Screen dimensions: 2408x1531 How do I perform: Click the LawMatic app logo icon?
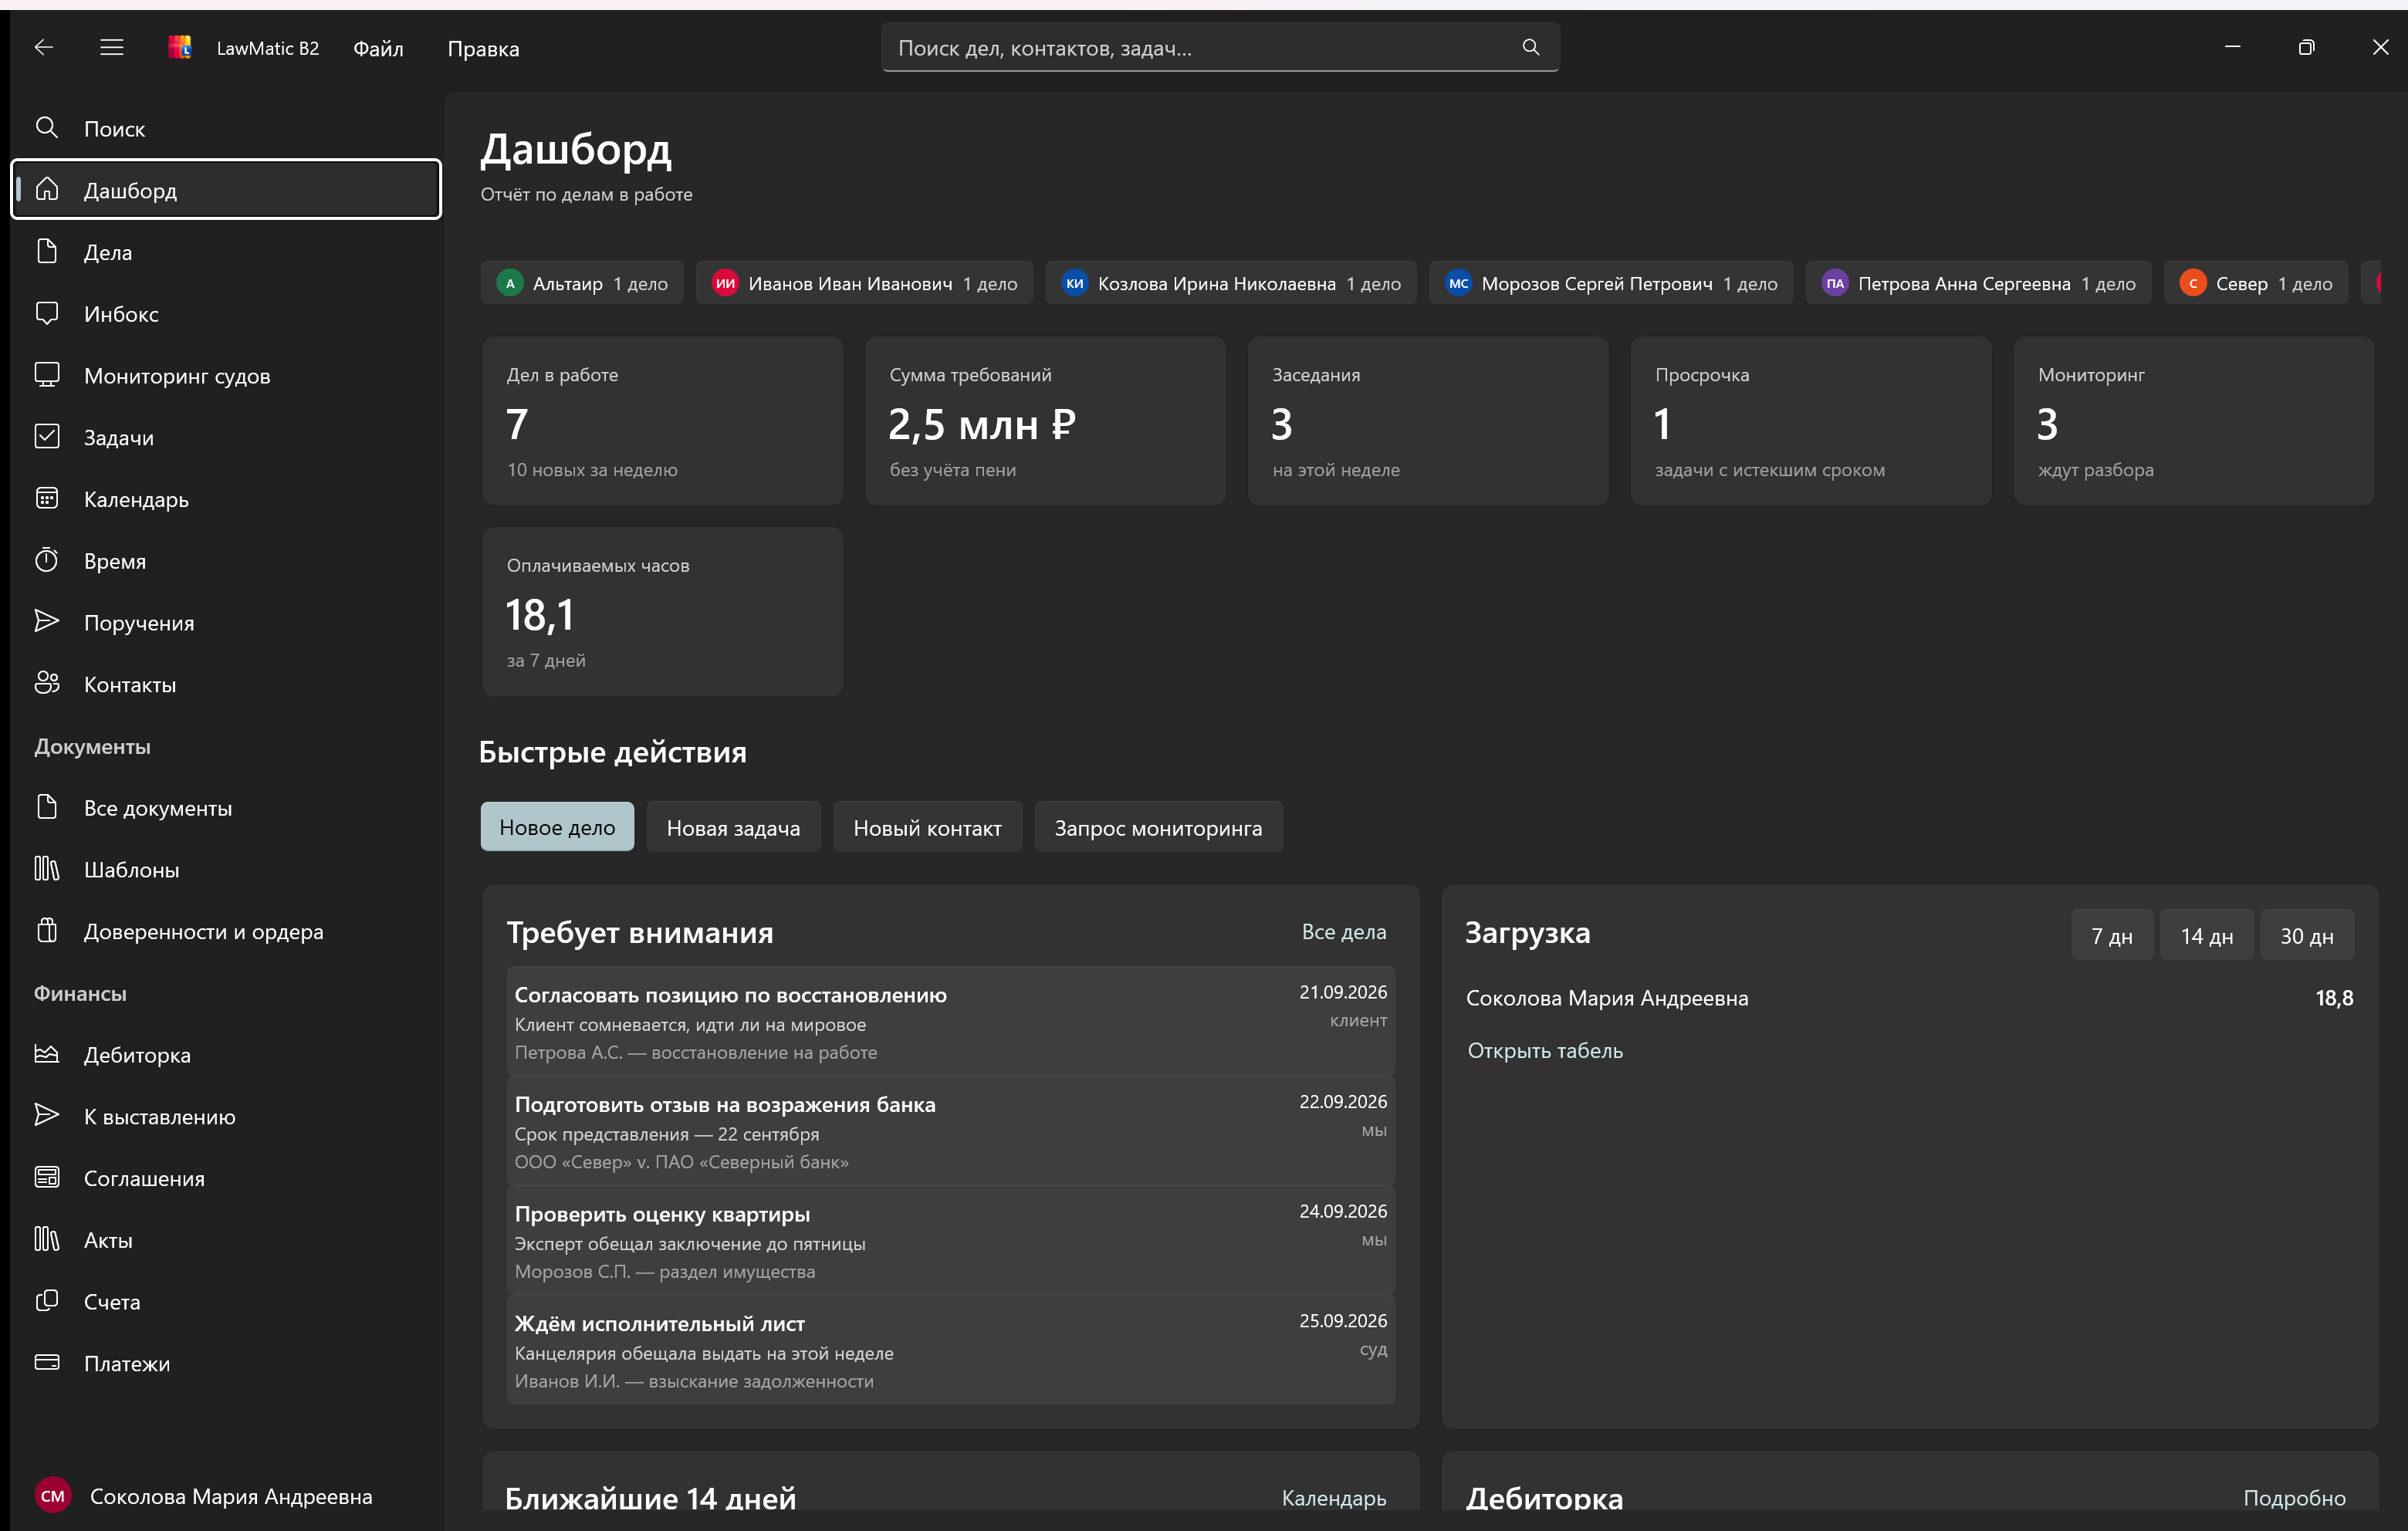tap(180, 47)
